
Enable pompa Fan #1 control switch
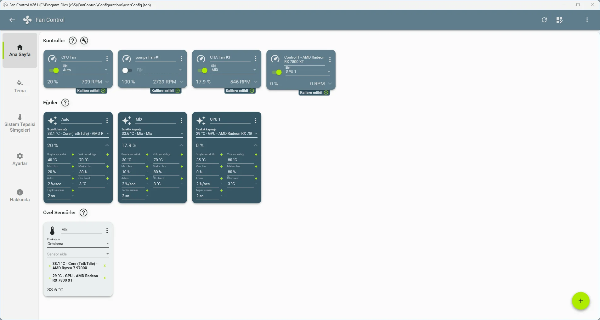(x=127, y=71)
